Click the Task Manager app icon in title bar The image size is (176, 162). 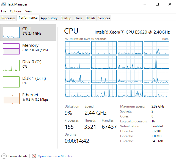point(4,4)
